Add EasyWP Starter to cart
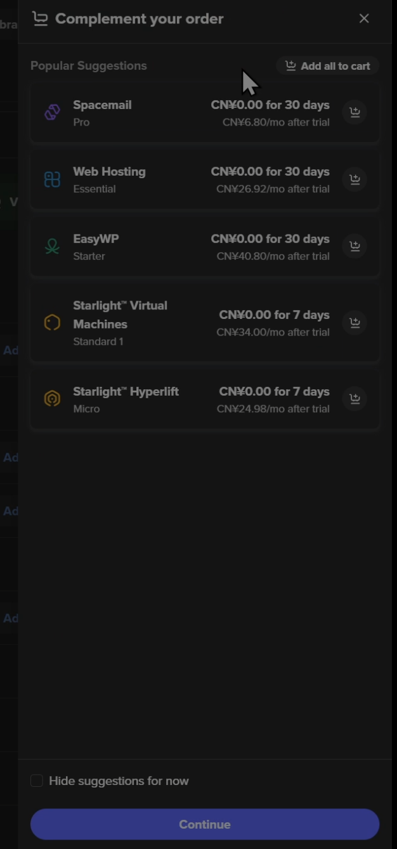Viewport: 397px width, 849px height. click(x=355, y=247)
